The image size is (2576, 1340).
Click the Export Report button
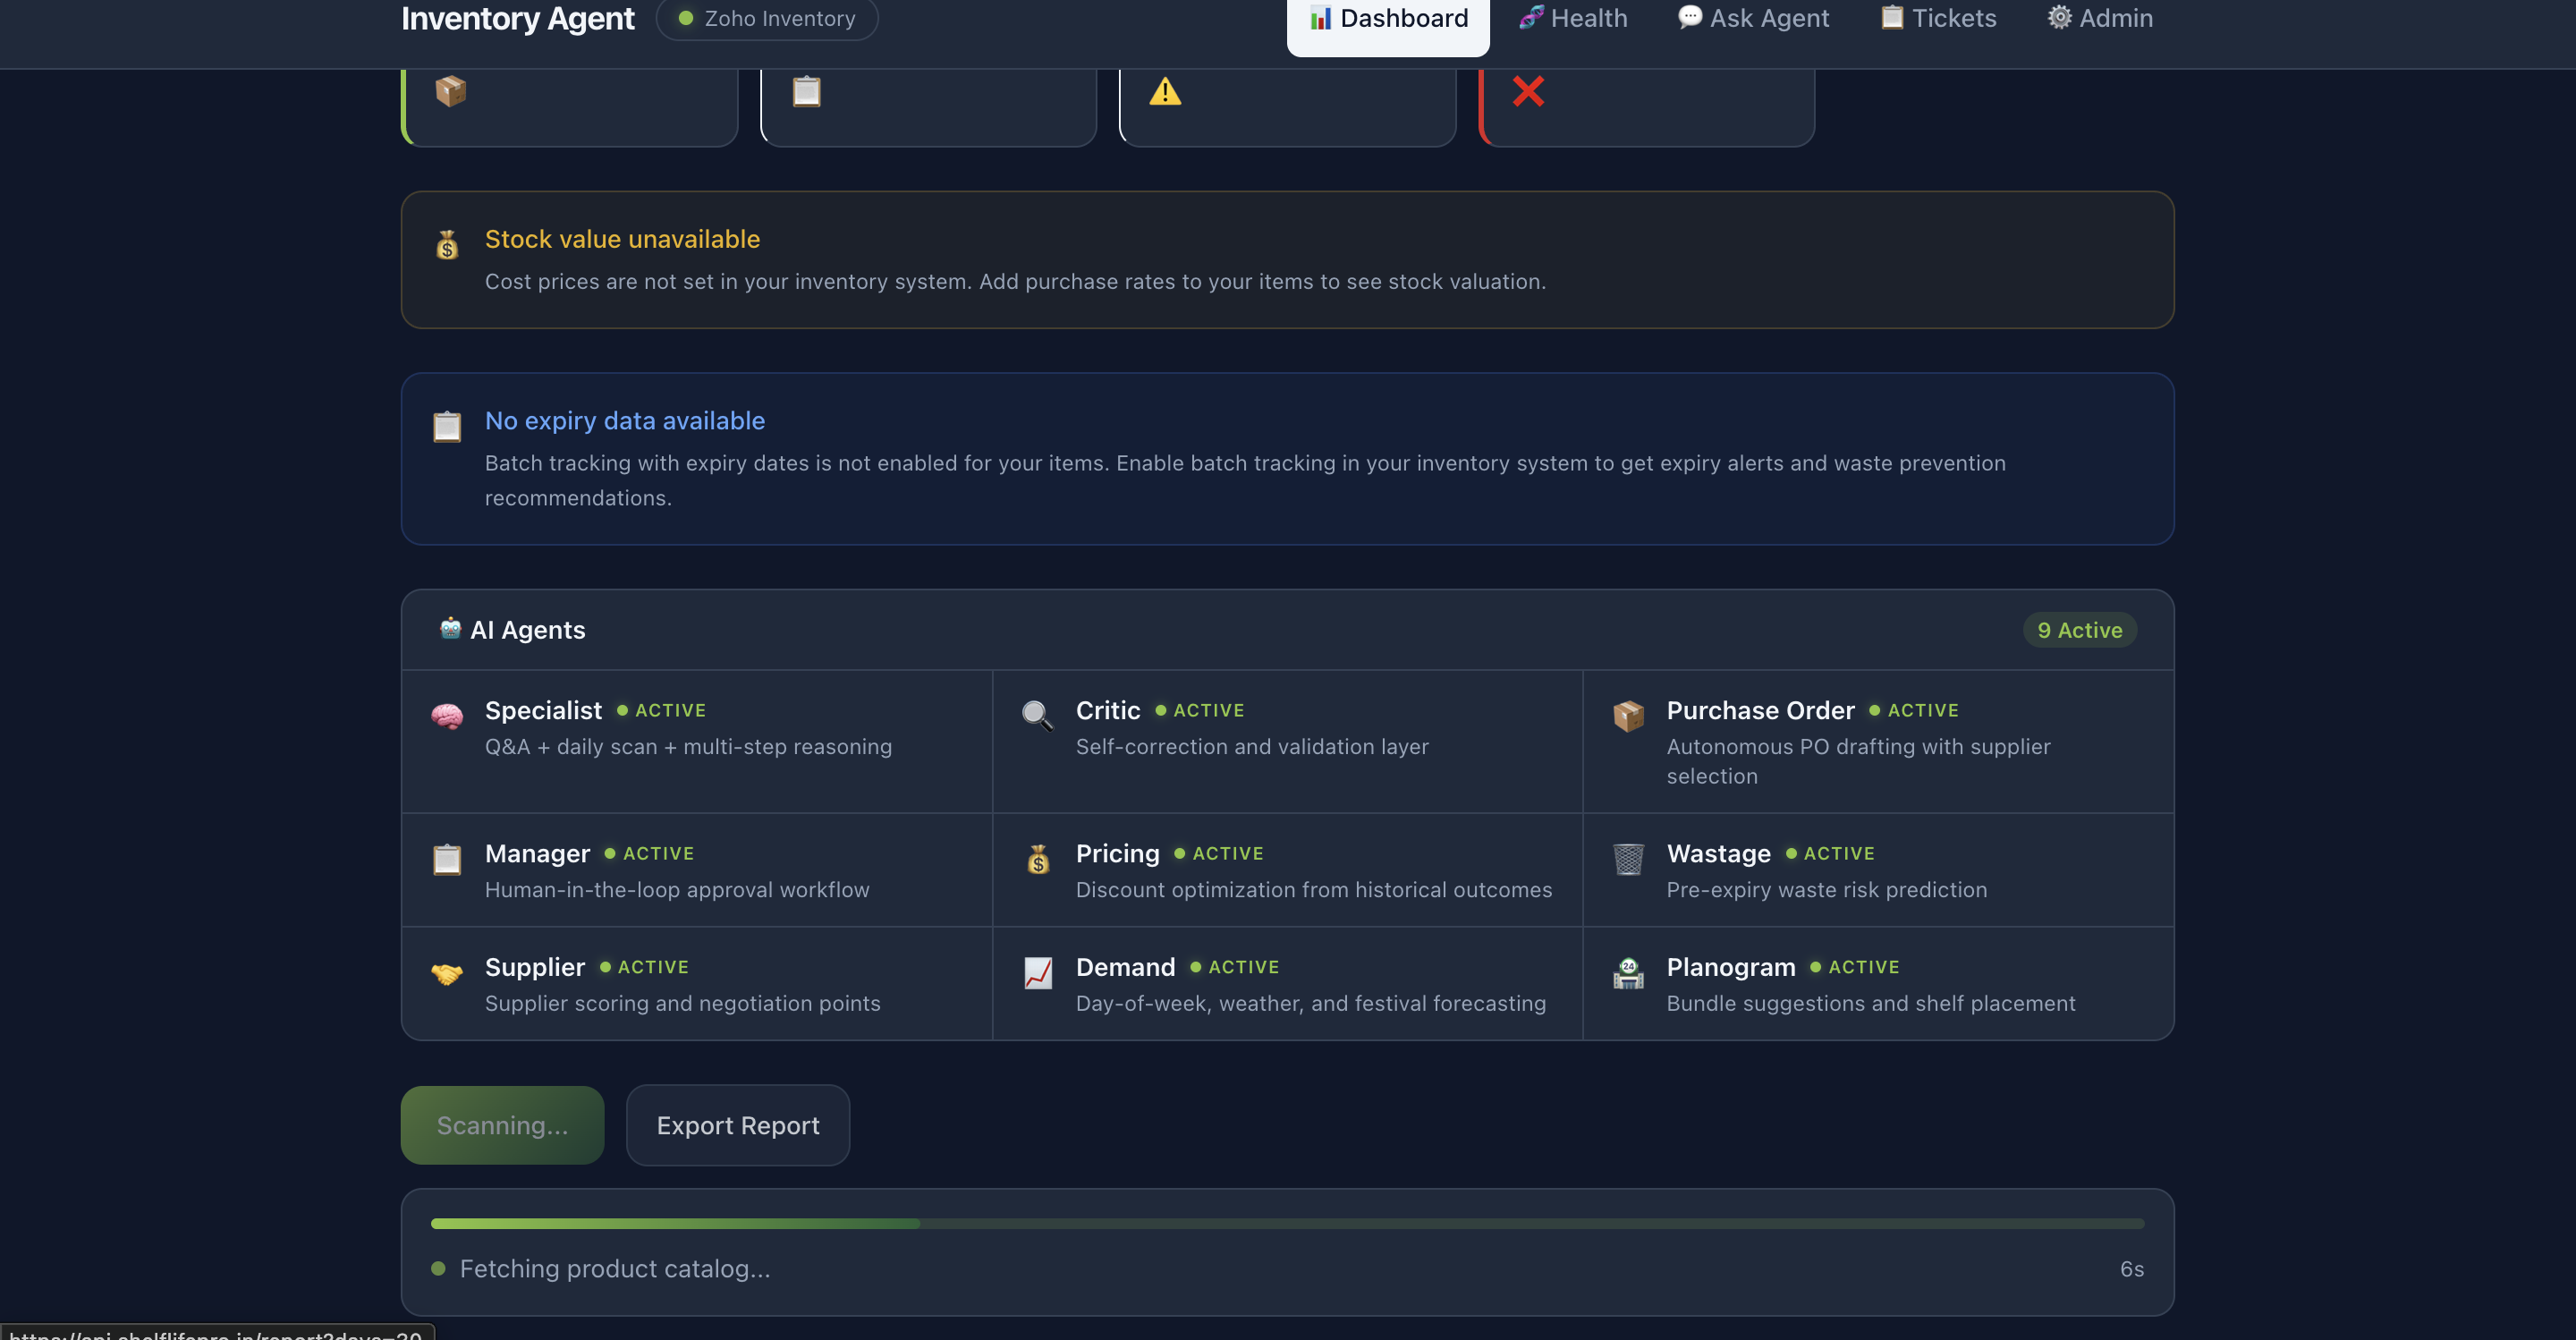(737, 1125)
